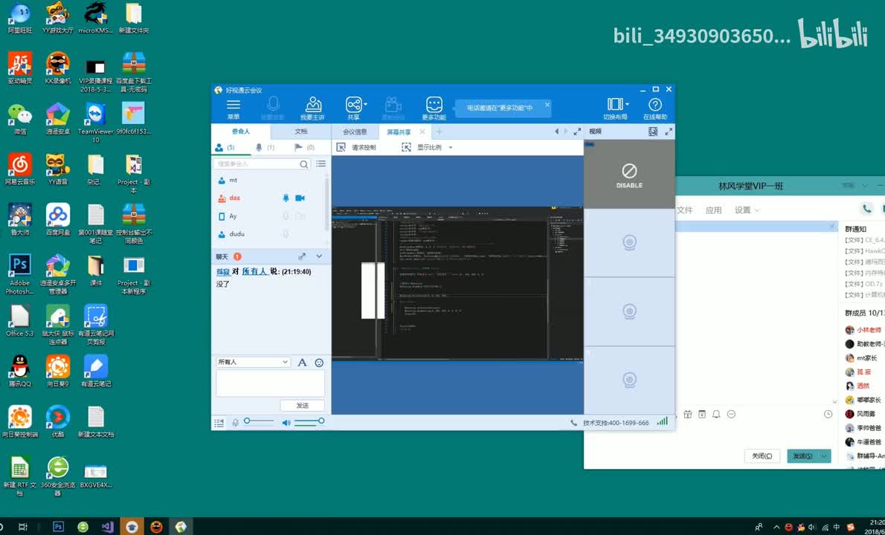Image resolution: width=885 pixels, height=535 pixels.
Task: Pop out the 聊天 chat panel
Action: [302, 256]
